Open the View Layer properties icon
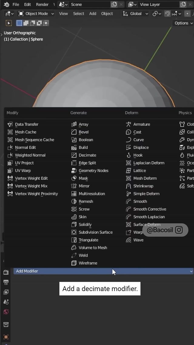 pos(6,292)
